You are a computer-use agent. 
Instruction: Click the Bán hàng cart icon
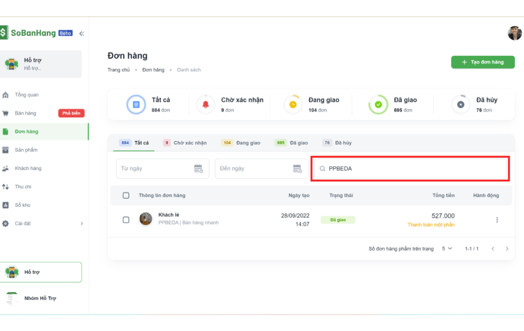[x=6, y=113]
